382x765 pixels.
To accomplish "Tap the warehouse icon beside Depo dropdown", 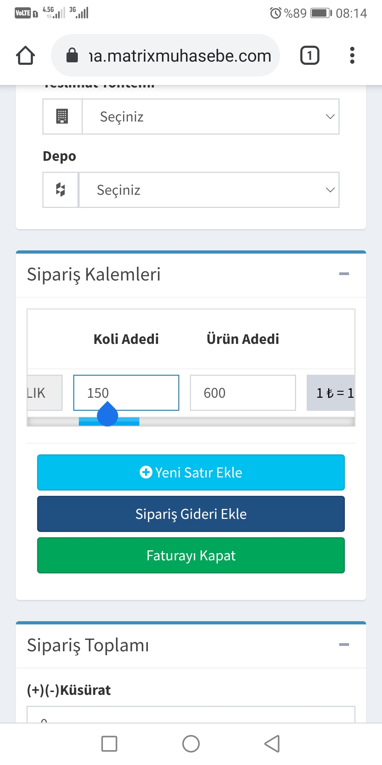I will [60, 190].
